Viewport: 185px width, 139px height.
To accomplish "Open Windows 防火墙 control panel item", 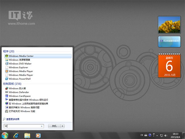I will (18, 88).
